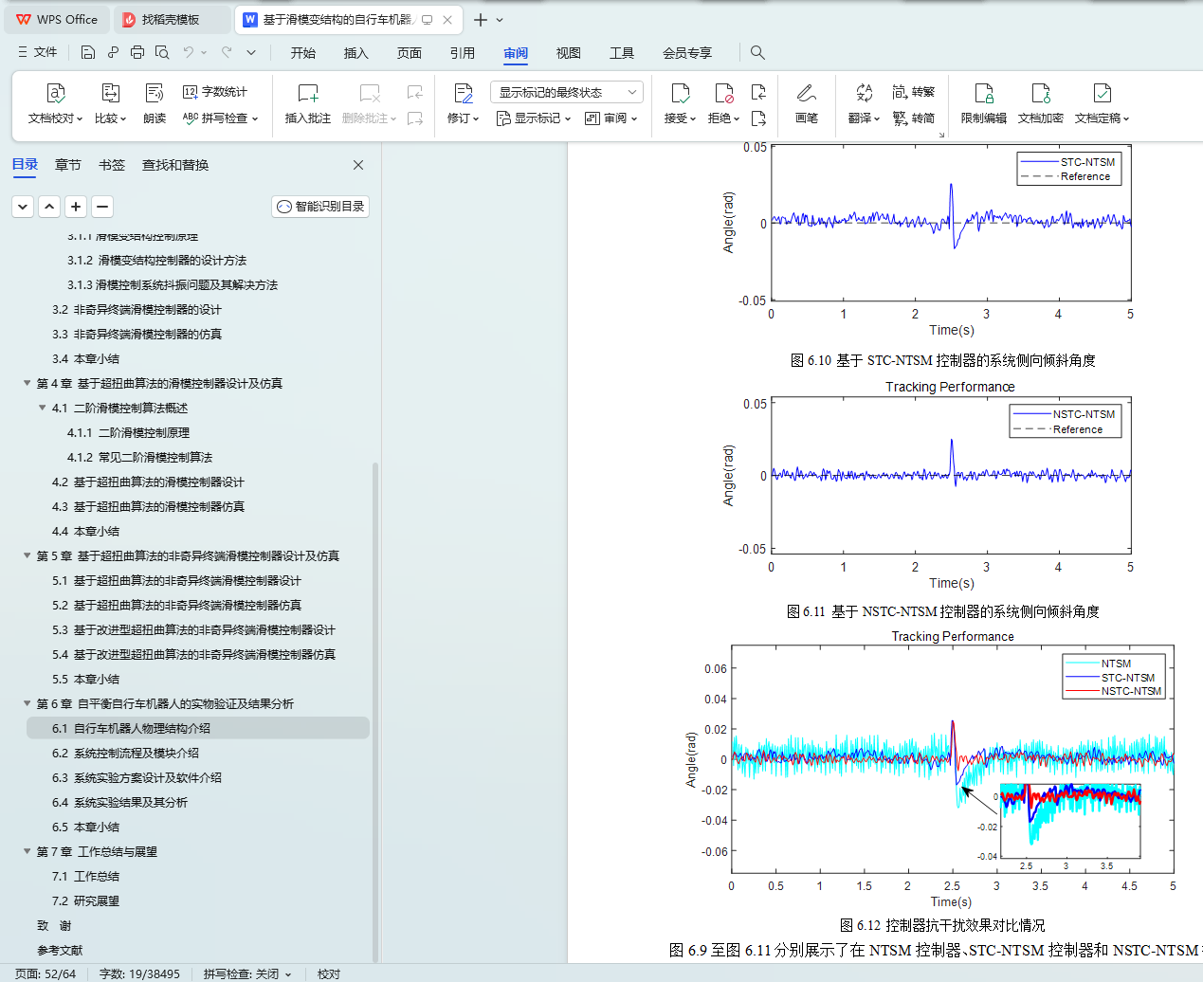Open the 文档校对 proofreading tool
The image size is (1203, 982).
click(56, 104)
